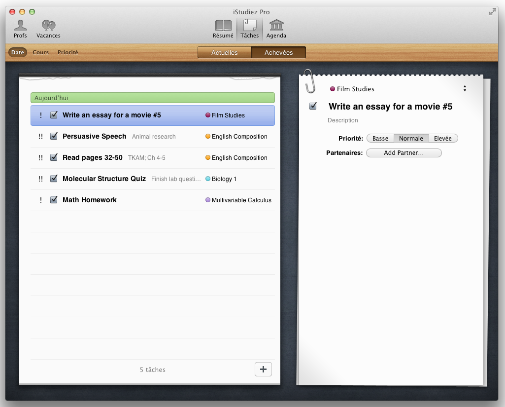505x407 pixels.
Task: Click priority mark beside Math Homework
Action: (40, 200)
